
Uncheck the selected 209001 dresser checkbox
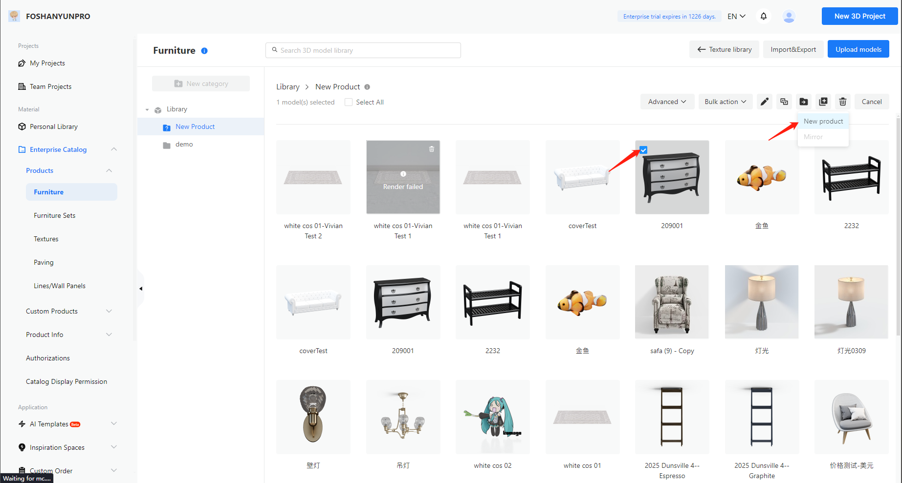coord(643,150)
